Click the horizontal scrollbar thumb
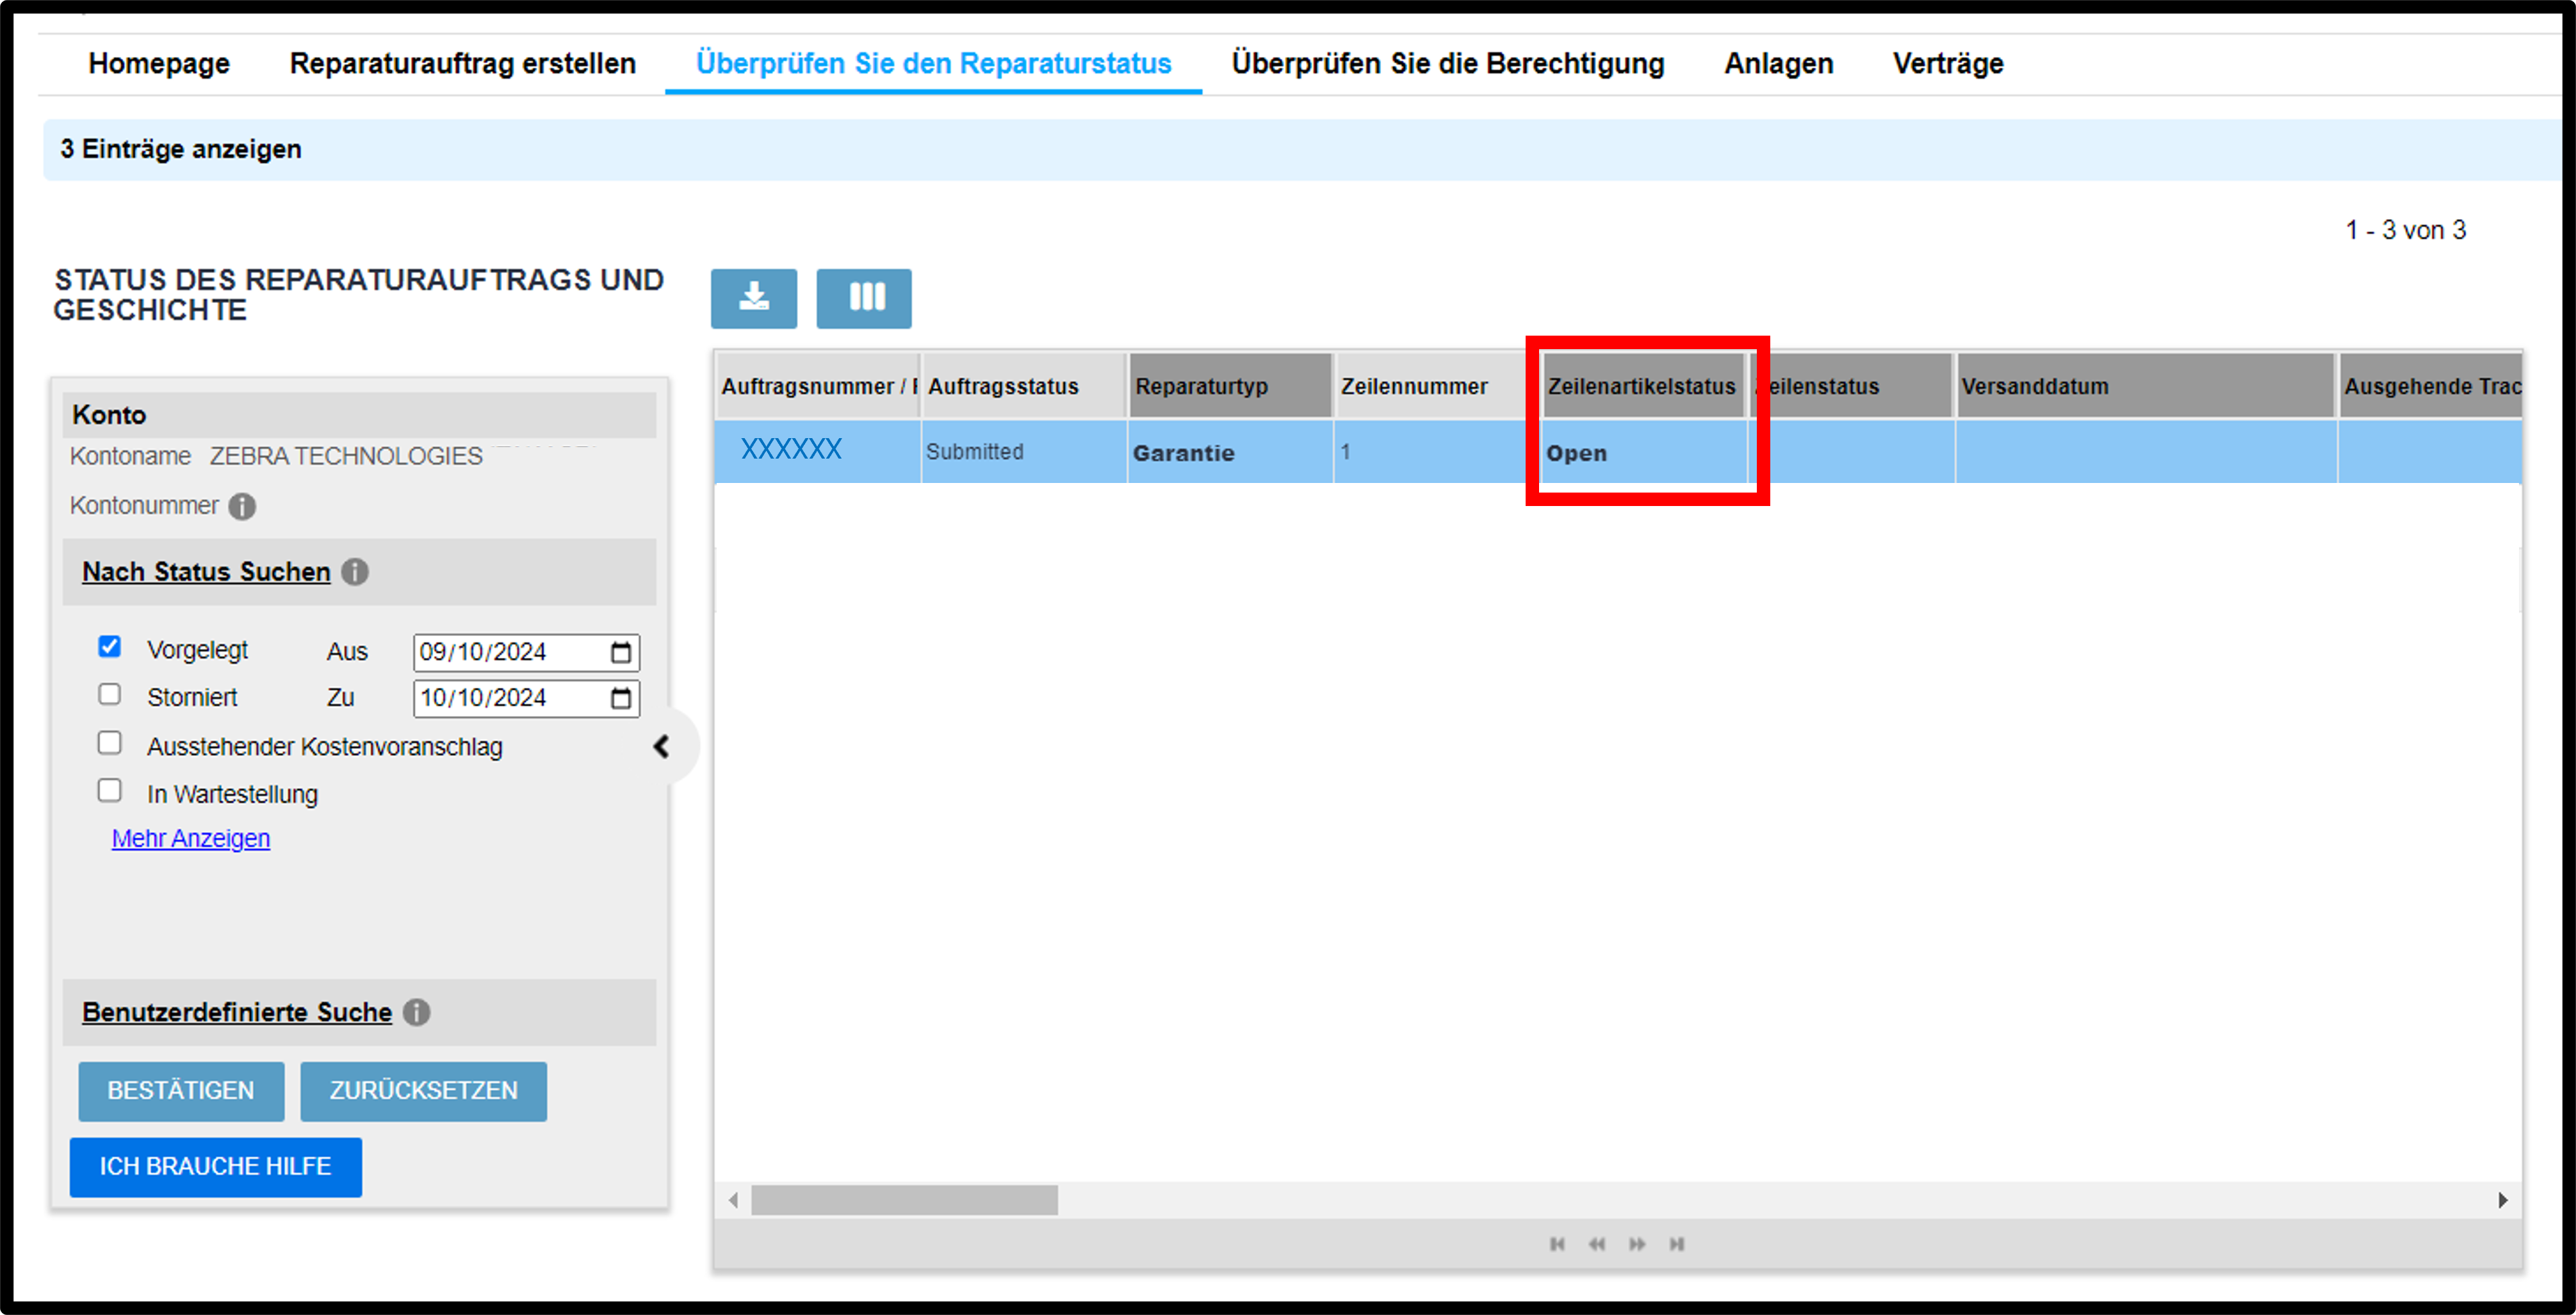This screenshot has width=2576, height=1315. [904, 1200]
